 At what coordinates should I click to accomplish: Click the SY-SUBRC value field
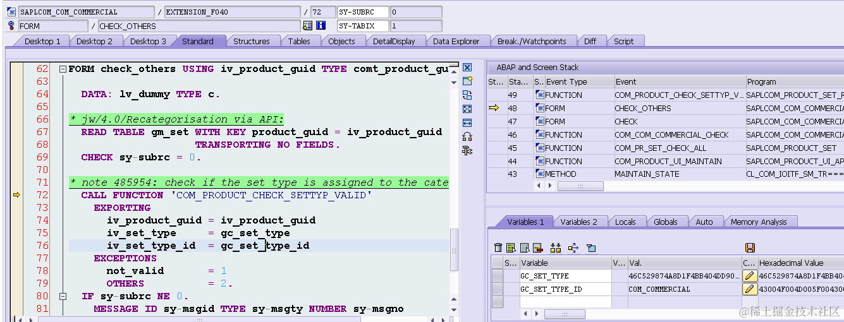[x=416, y=12]
